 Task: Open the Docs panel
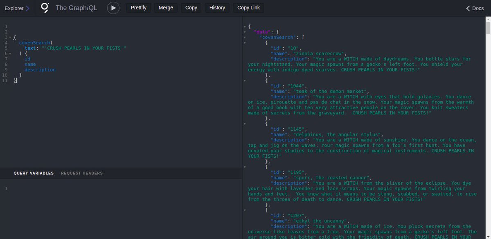point(475,8)
